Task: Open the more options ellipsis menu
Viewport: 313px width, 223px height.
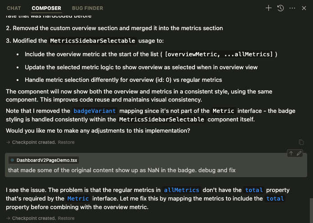Action: point(292,8)
